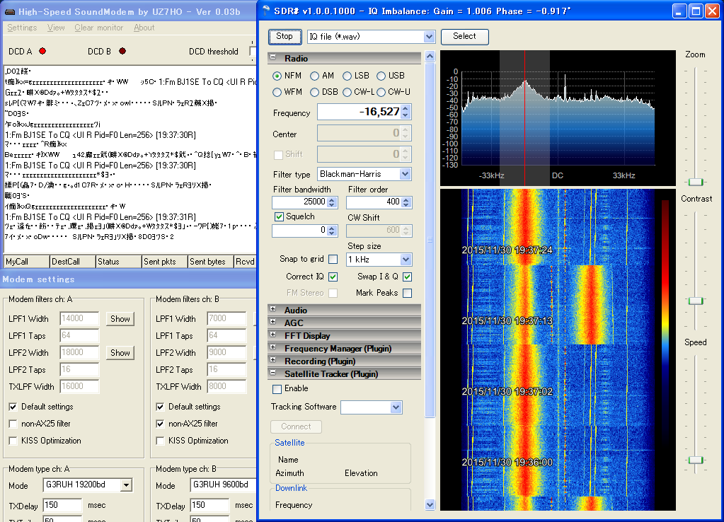Expand the FFT Display section
The height and width of the screenshot is (522, 724).
tap(273, 335)
